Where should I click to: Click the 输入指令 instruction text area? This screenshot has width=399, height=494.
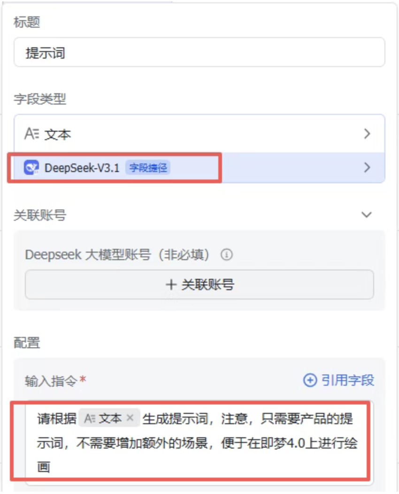click(x=199, y=442)
